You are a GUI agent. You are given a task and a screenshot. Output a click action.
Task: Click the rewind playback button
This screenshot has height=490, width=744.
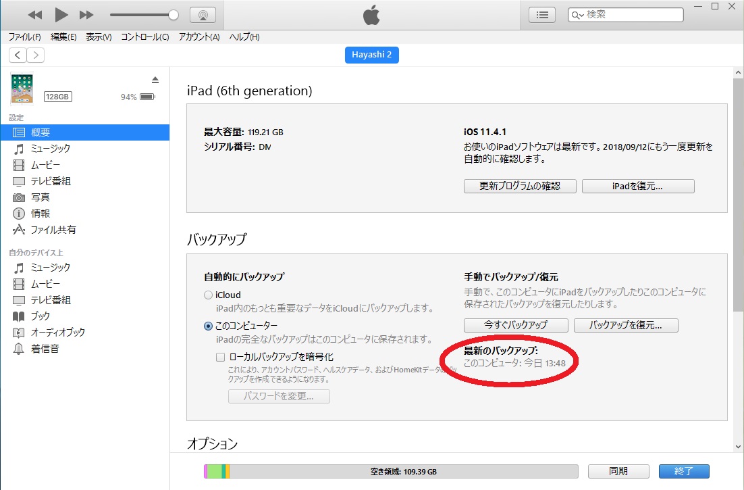[x=34, y=15]
